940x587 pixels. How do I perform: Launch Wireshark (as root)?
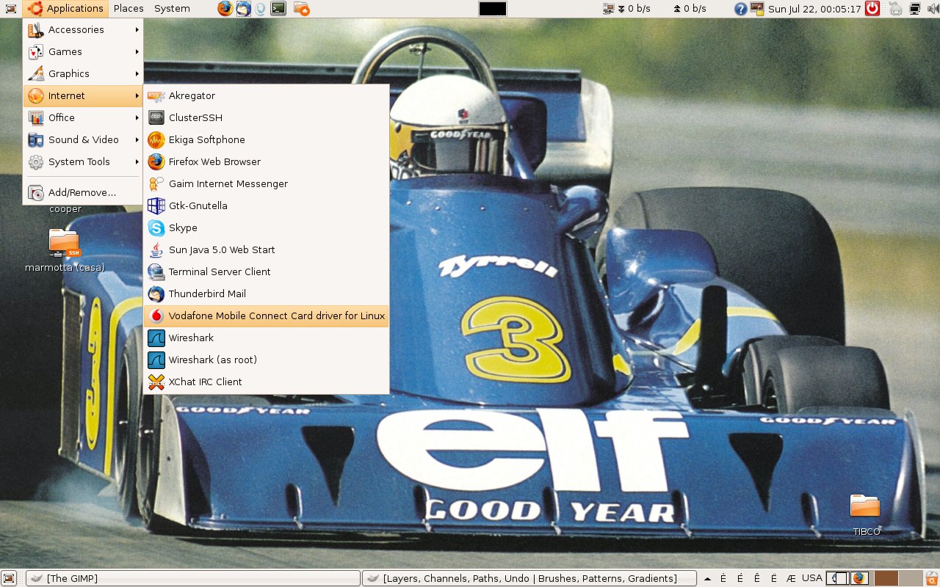266,360
